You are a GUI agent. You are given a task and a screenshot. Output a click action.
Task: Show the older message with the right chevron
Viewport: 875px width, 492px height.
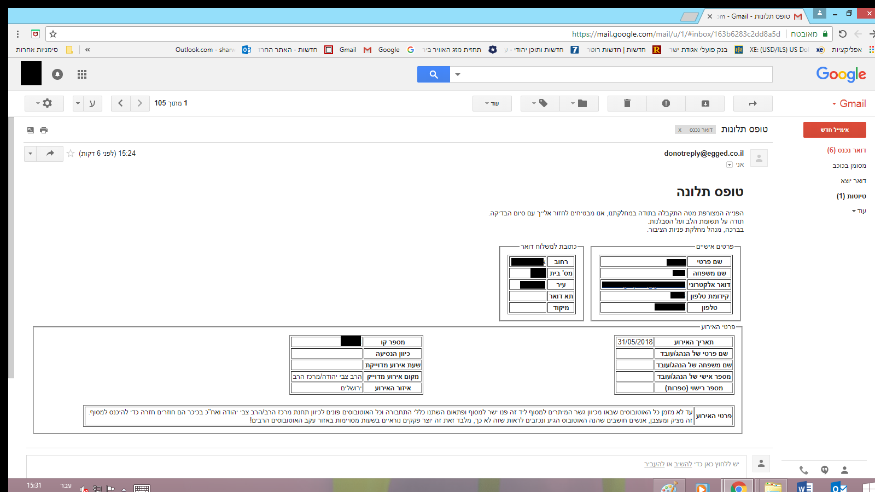coord(140,103)
